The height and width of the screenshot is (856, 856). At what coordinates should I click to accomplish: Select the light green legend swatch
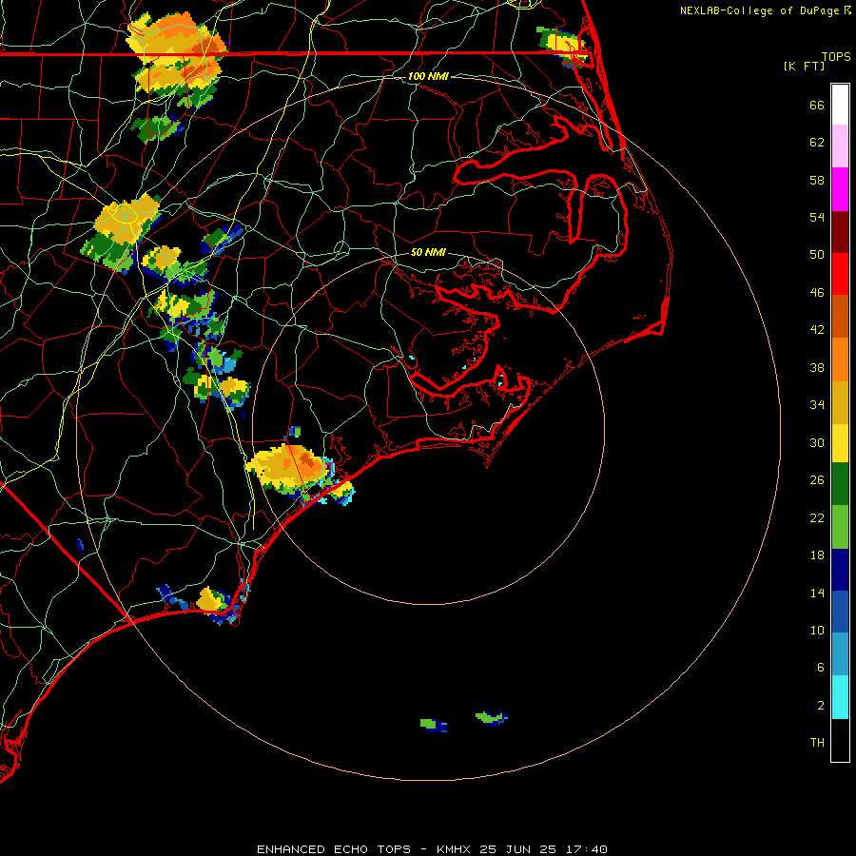click(840, 527)
